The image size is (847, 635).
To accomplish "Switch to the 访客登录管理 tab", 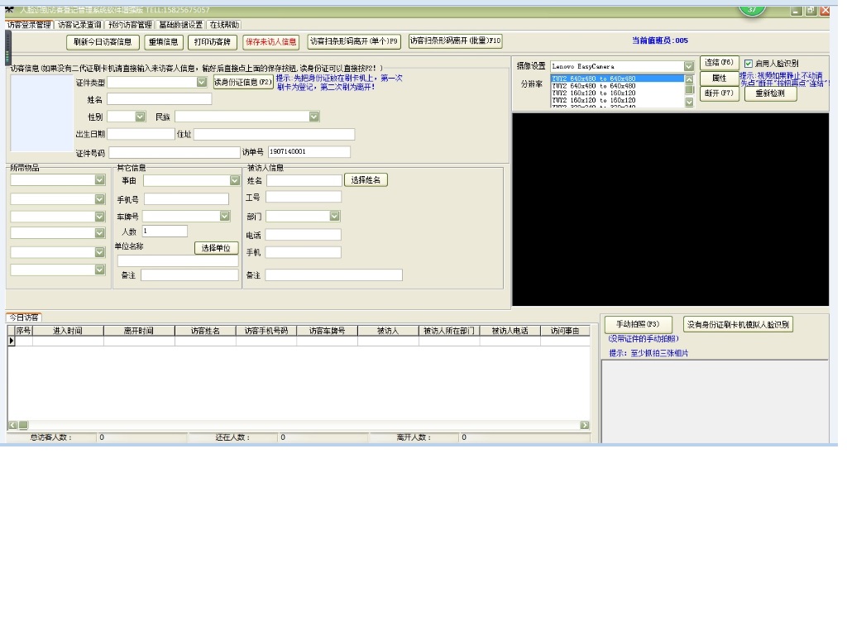I will click(x=29, y=25).
